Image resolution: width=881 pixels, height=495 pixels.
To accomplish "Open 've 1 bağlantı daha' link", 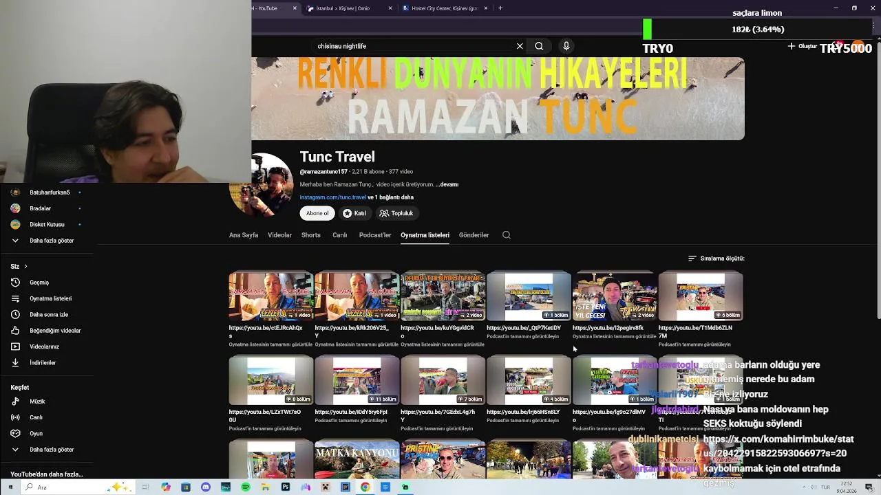I will point(391,197).
